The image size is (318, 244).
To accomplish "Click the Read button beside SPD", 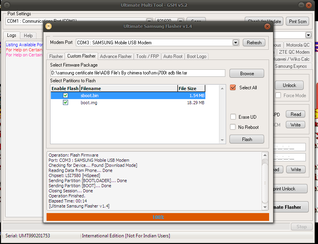I will (295, 114).
